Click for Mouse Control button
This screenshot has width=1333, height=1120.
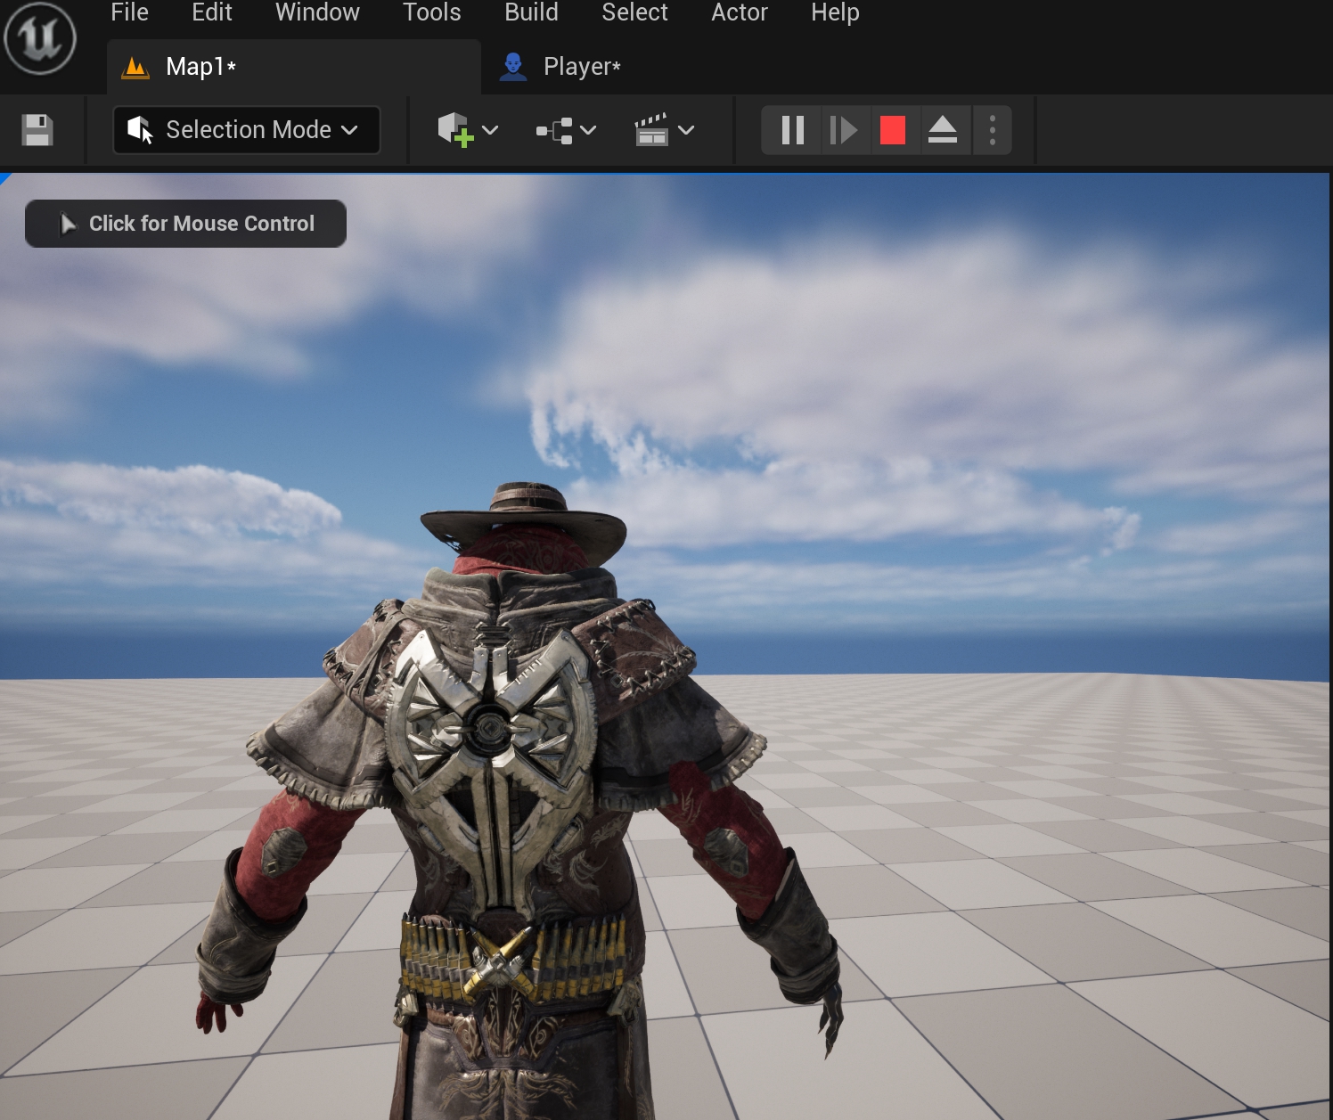coord(185,224)
